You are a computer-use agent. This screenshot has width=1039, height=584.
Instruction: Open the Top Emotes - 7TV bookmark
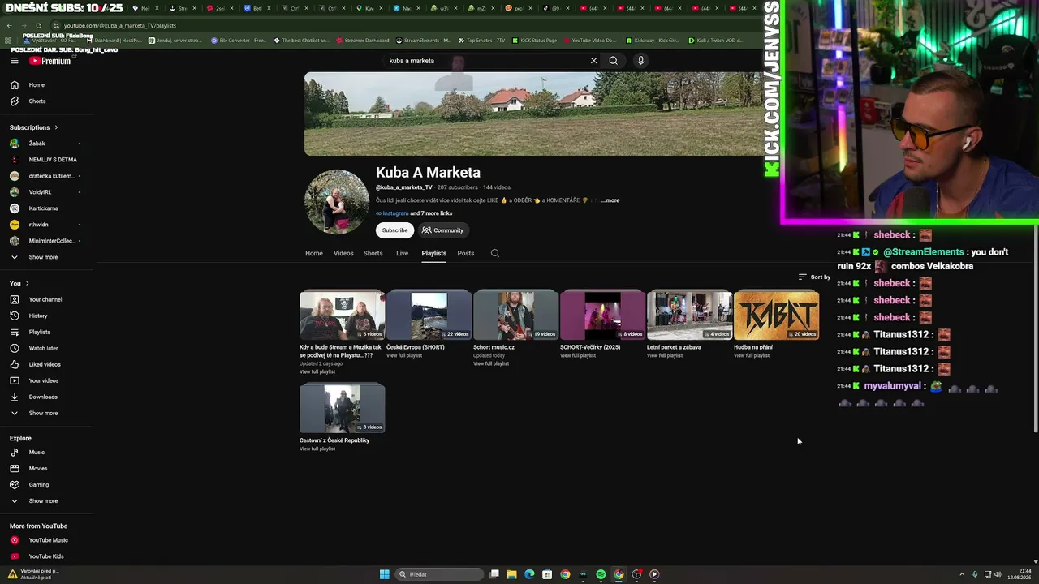point(481,40)
